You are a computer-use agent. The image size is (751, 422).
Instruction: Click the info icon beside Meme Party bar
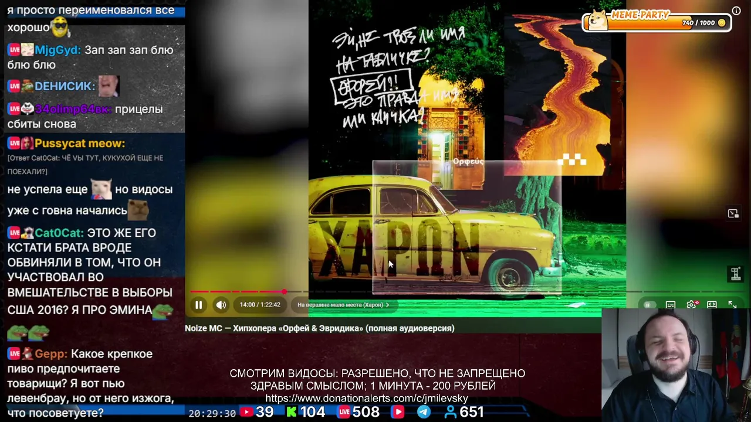tap(736, 11)
